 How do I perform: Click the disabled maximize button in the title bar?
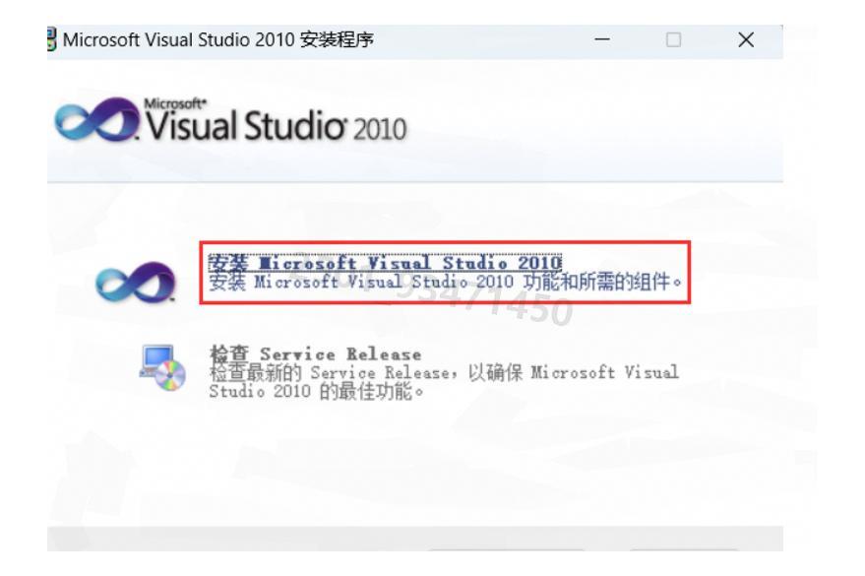[673, 39]
